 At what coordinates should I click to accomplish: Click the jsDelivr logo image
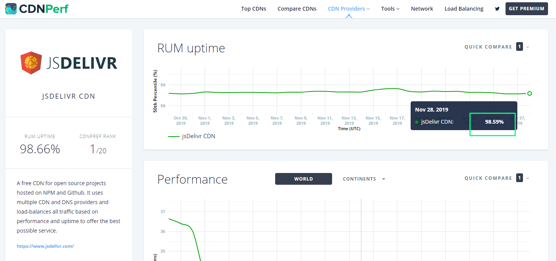[x=69, y=63]
